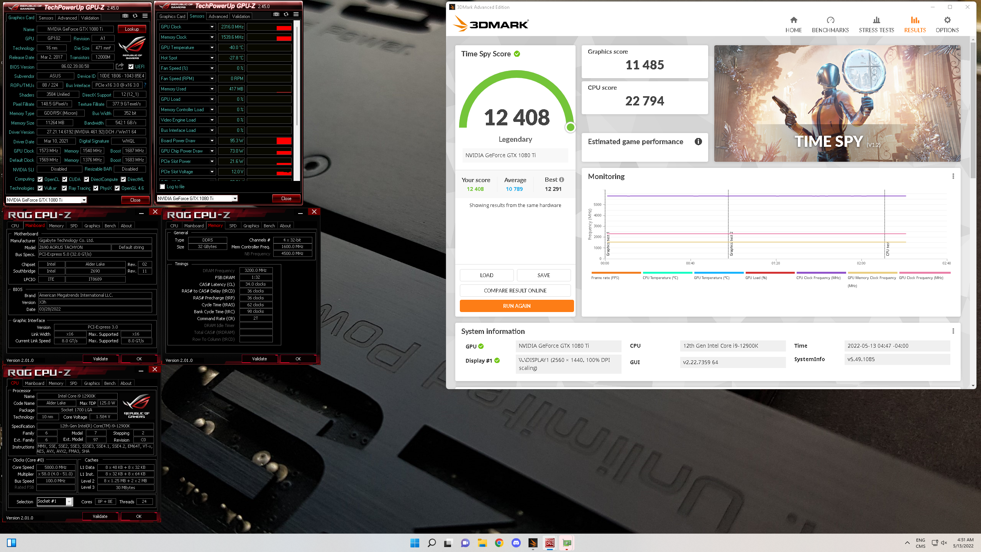Click the Graphics test 2 timeline marker
This screenshot has height=552, width=981.
point(728,224)
